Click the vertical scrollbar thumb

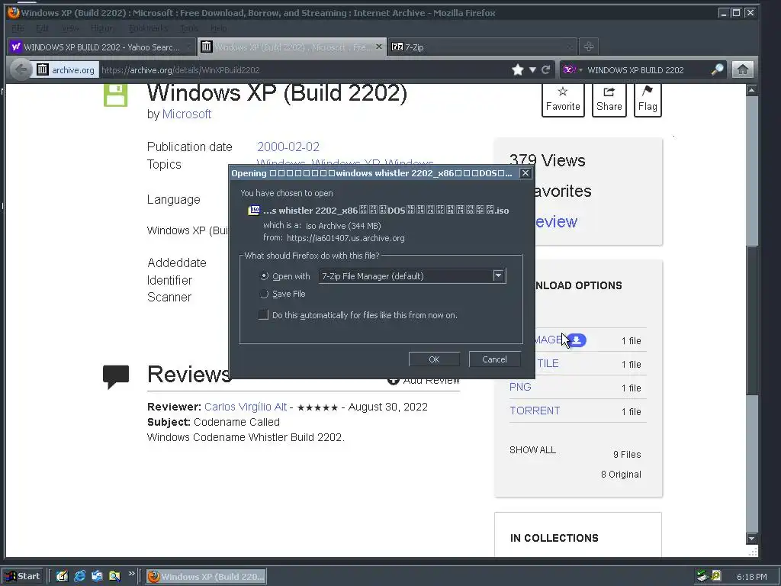tap(751, 320)
